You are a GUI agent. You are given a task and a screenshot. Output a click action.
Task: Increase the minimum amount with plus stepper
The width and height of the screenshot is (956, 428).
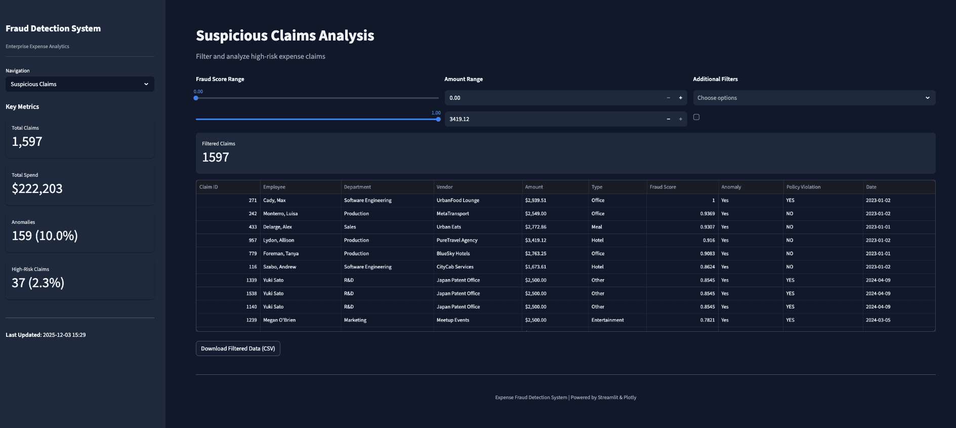(x=681, y=98)
